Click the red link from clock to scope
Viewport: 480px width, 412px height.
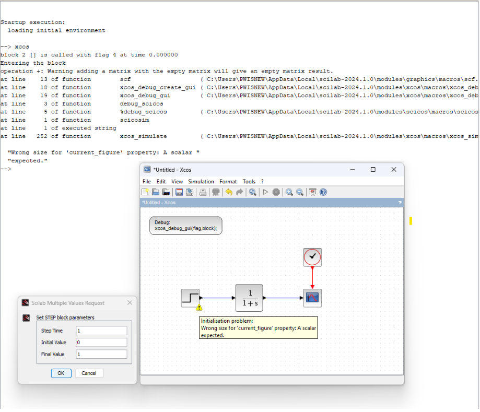point(312,278)
